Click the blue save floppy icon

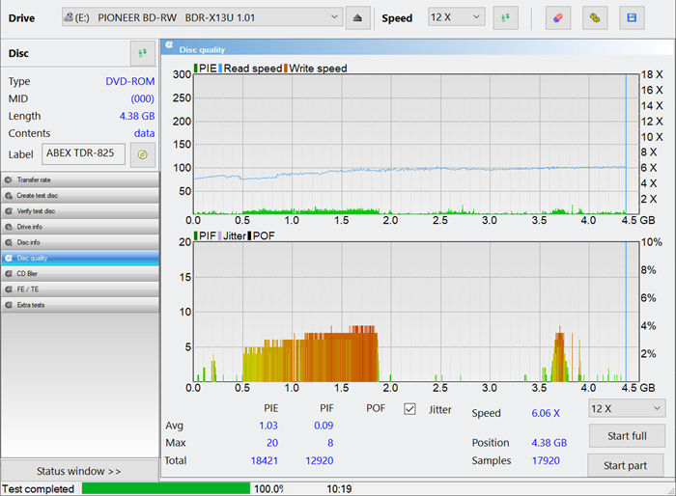(x=632, y=17)
